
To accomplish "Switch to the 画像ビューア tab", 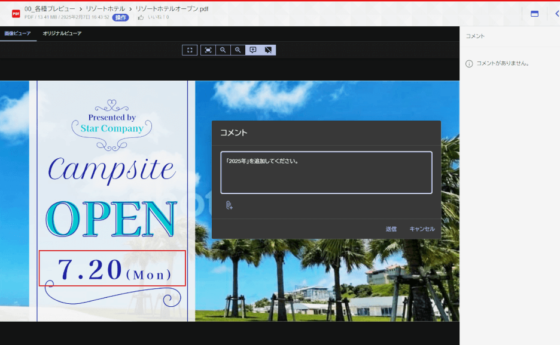I will 18,33.
